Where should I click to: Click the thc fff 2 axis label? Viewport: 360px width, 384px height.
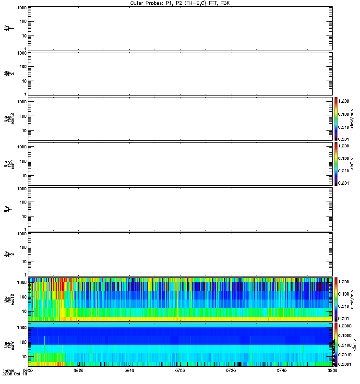click(9, 254)
